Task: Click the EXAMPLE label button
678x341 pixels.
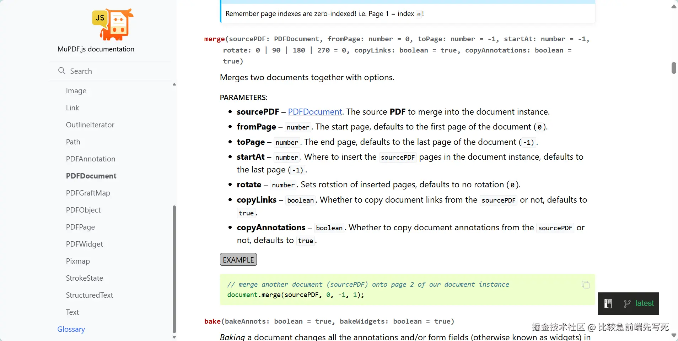Action: (x=238, y=260)
